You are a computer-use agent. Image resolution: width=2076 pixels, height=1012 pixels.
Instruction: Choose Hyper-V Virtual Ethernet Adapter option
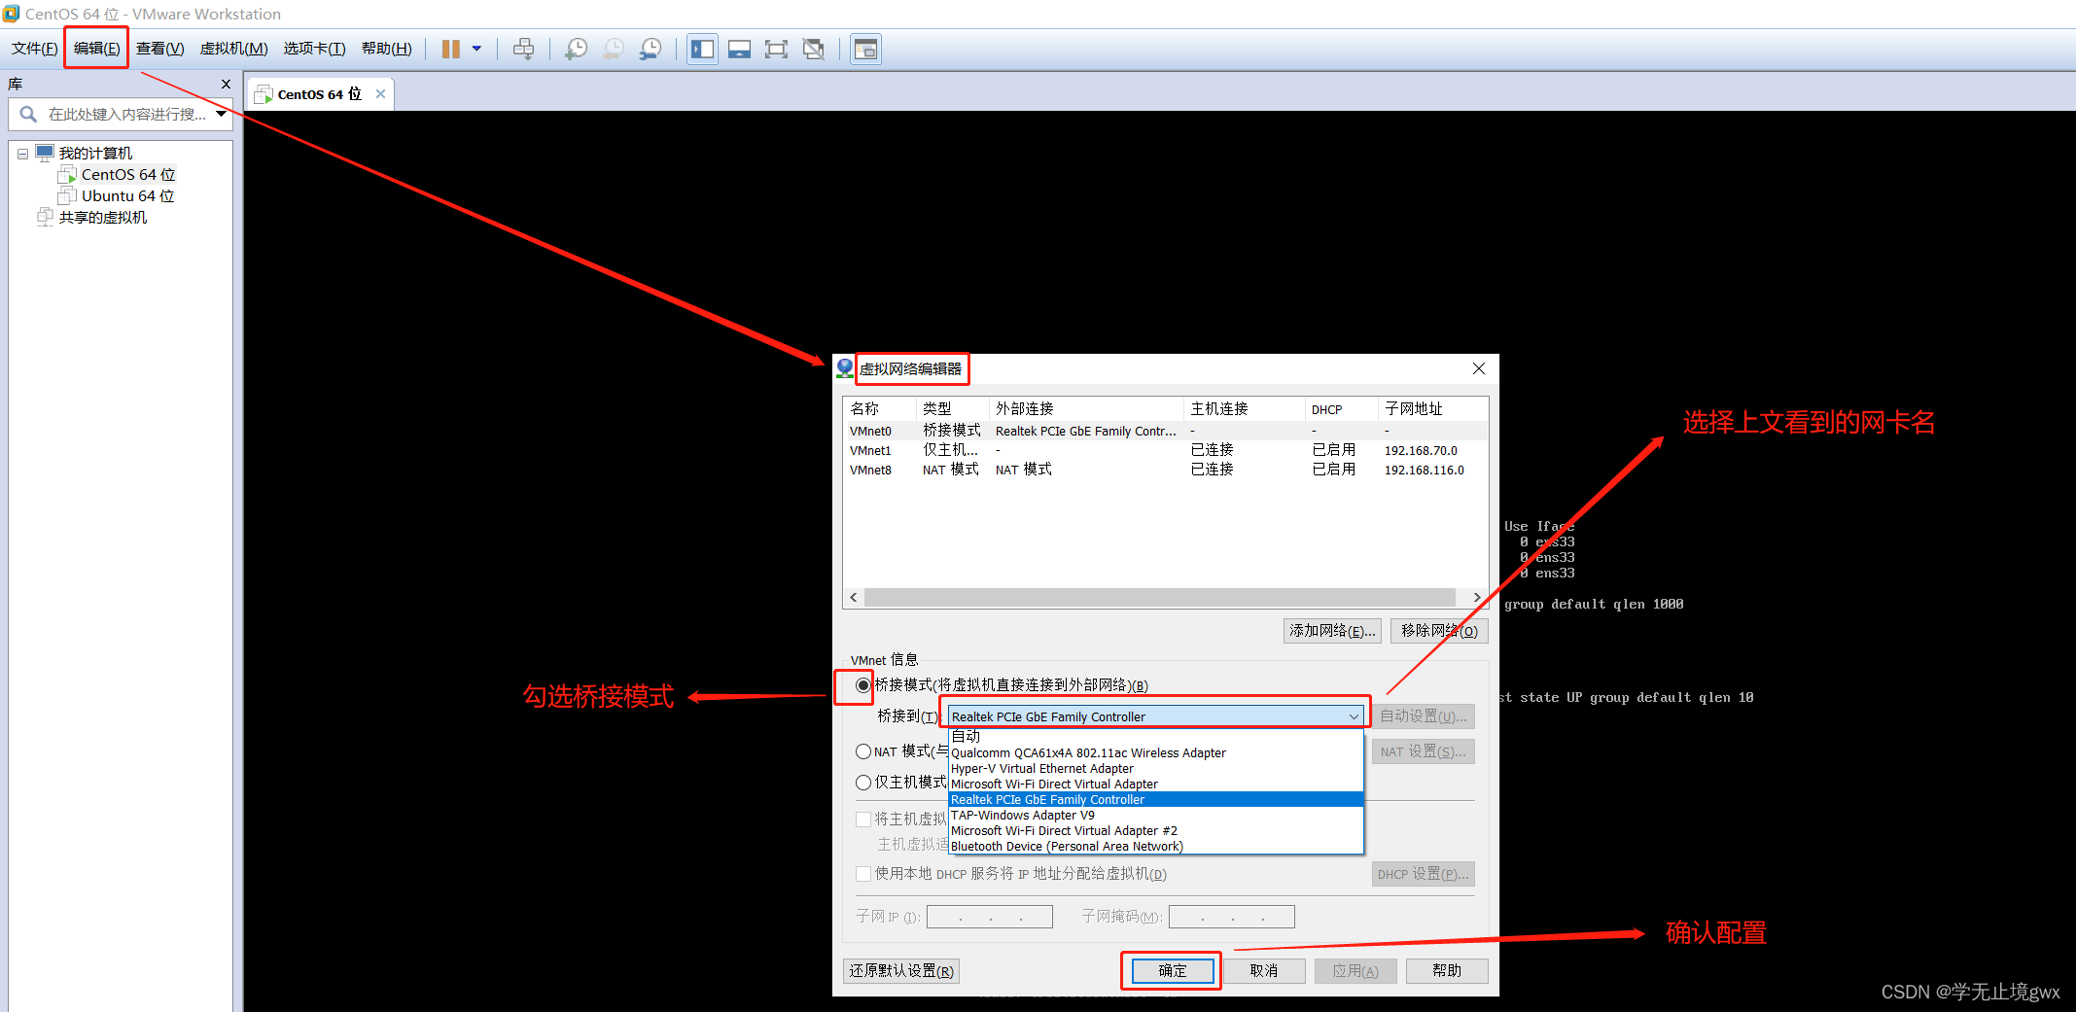(x=1156, y=768)
